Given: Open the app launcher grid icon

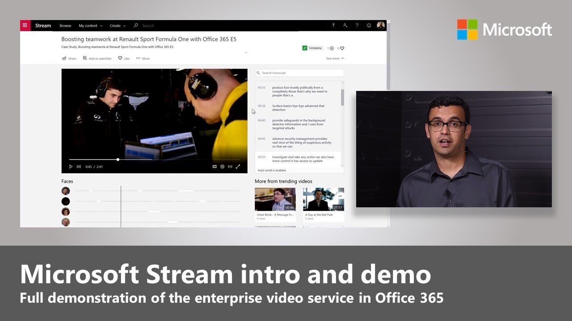Looking at the screenshot, I should [x=25, y=25].
